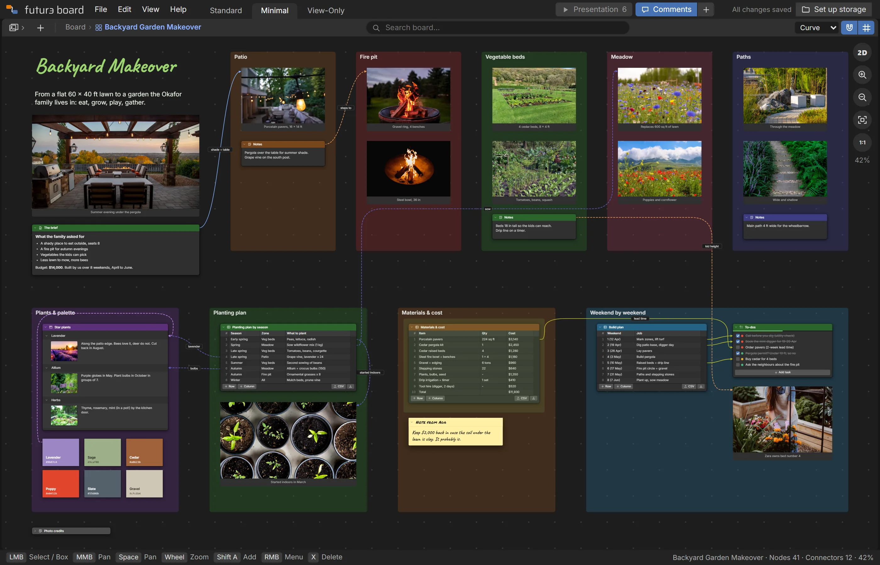The width and height of the screenshot is (880, 565).
Task: Reset zoom with the 1:1 button
Action: pos(862,143)
